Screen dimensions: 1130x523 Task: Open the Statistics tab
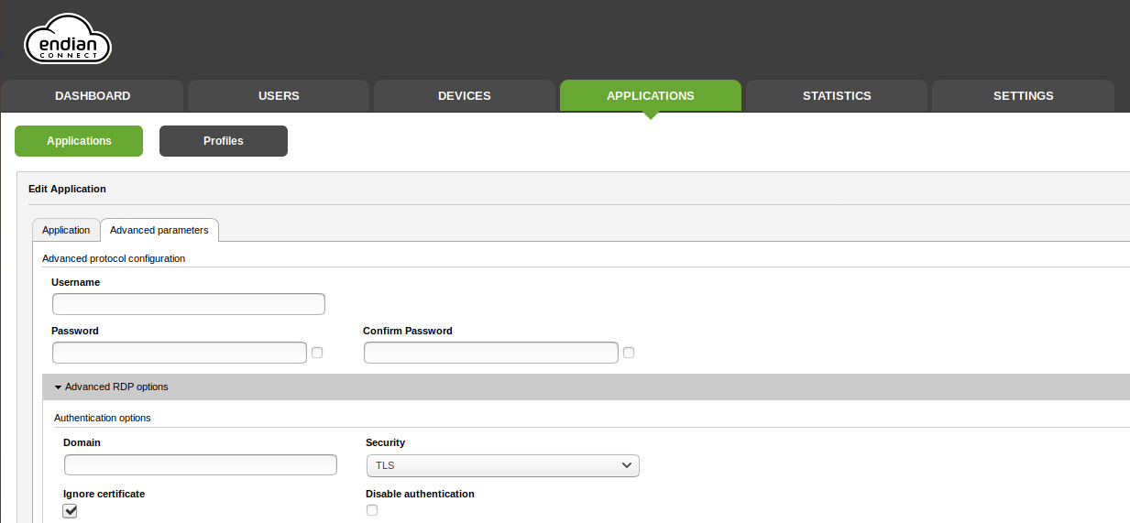pyautogui.click(x=837, y=96)
